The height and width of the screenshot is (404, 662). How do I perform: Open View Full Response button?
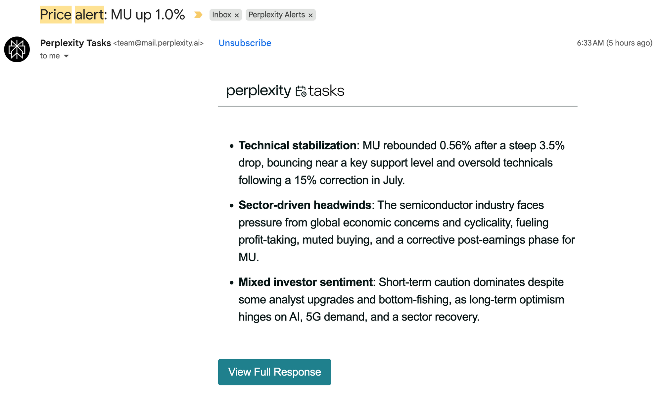274,372
